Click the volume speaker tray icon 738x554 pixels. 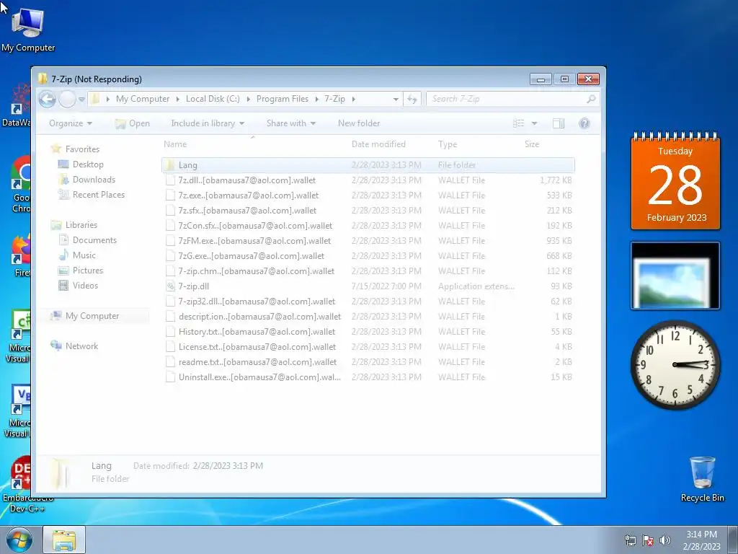664,540
